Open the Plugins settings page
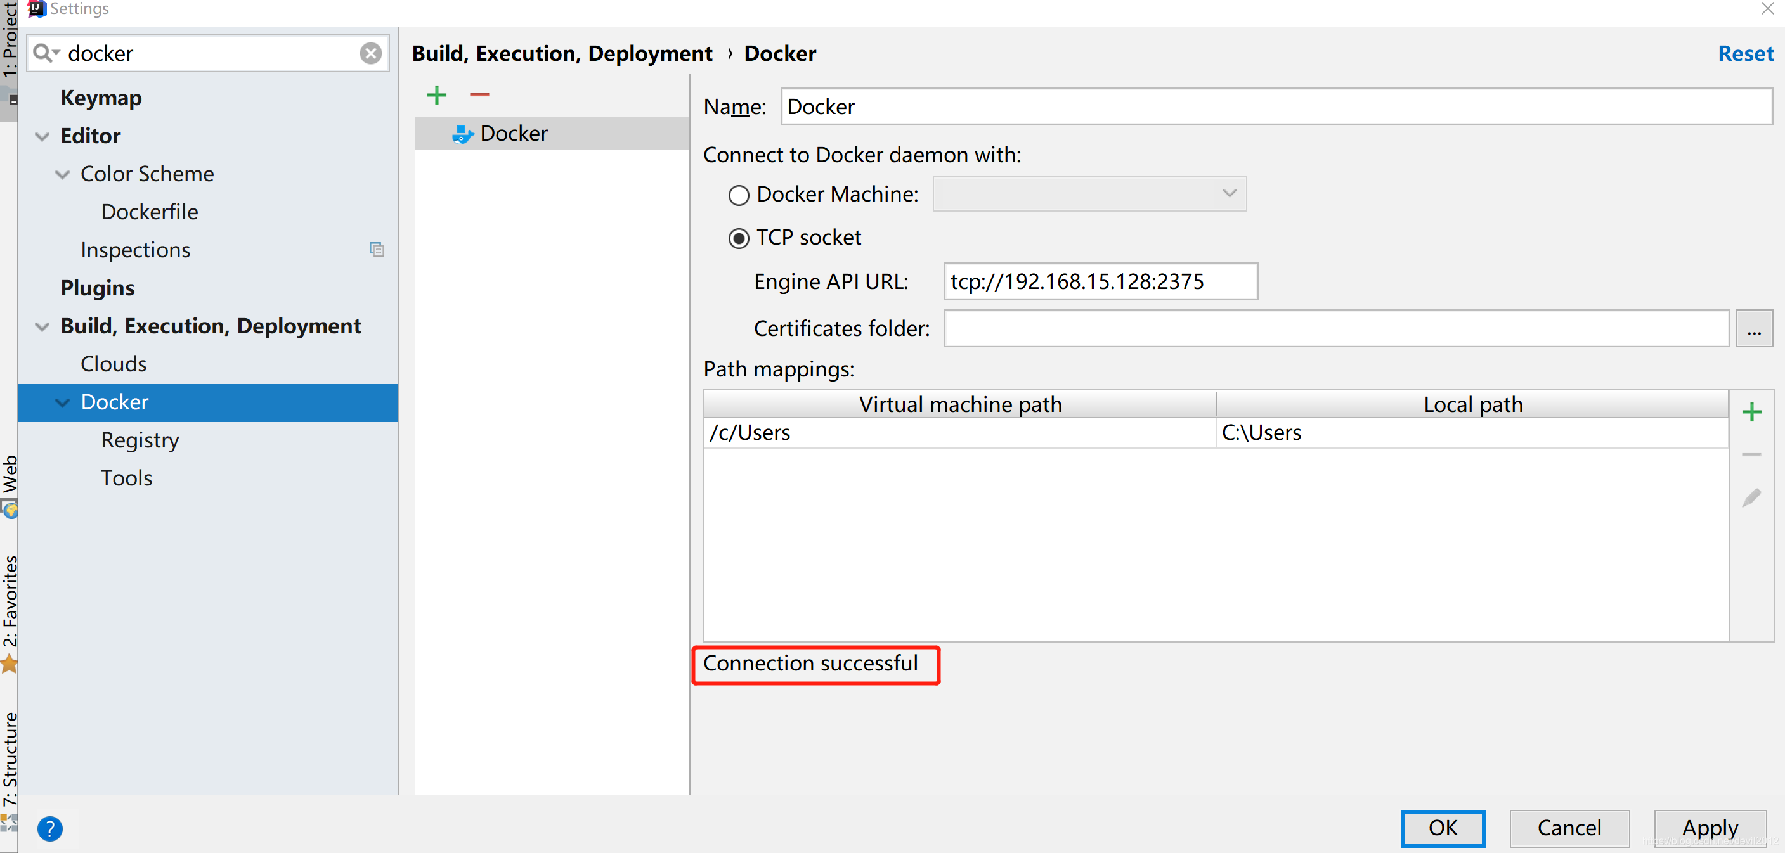 (x=98, y=288)
